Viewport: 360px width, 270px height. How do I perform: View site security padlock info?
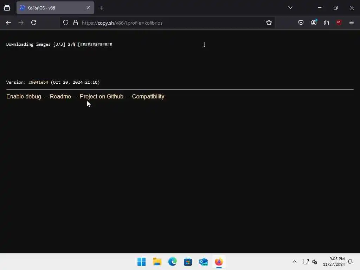[x=76, y=23]
